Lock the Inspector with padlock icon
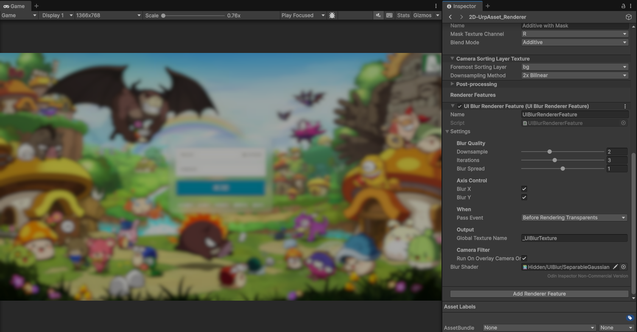637x332 pixels. pyautogui.click(x=623, y=6)
